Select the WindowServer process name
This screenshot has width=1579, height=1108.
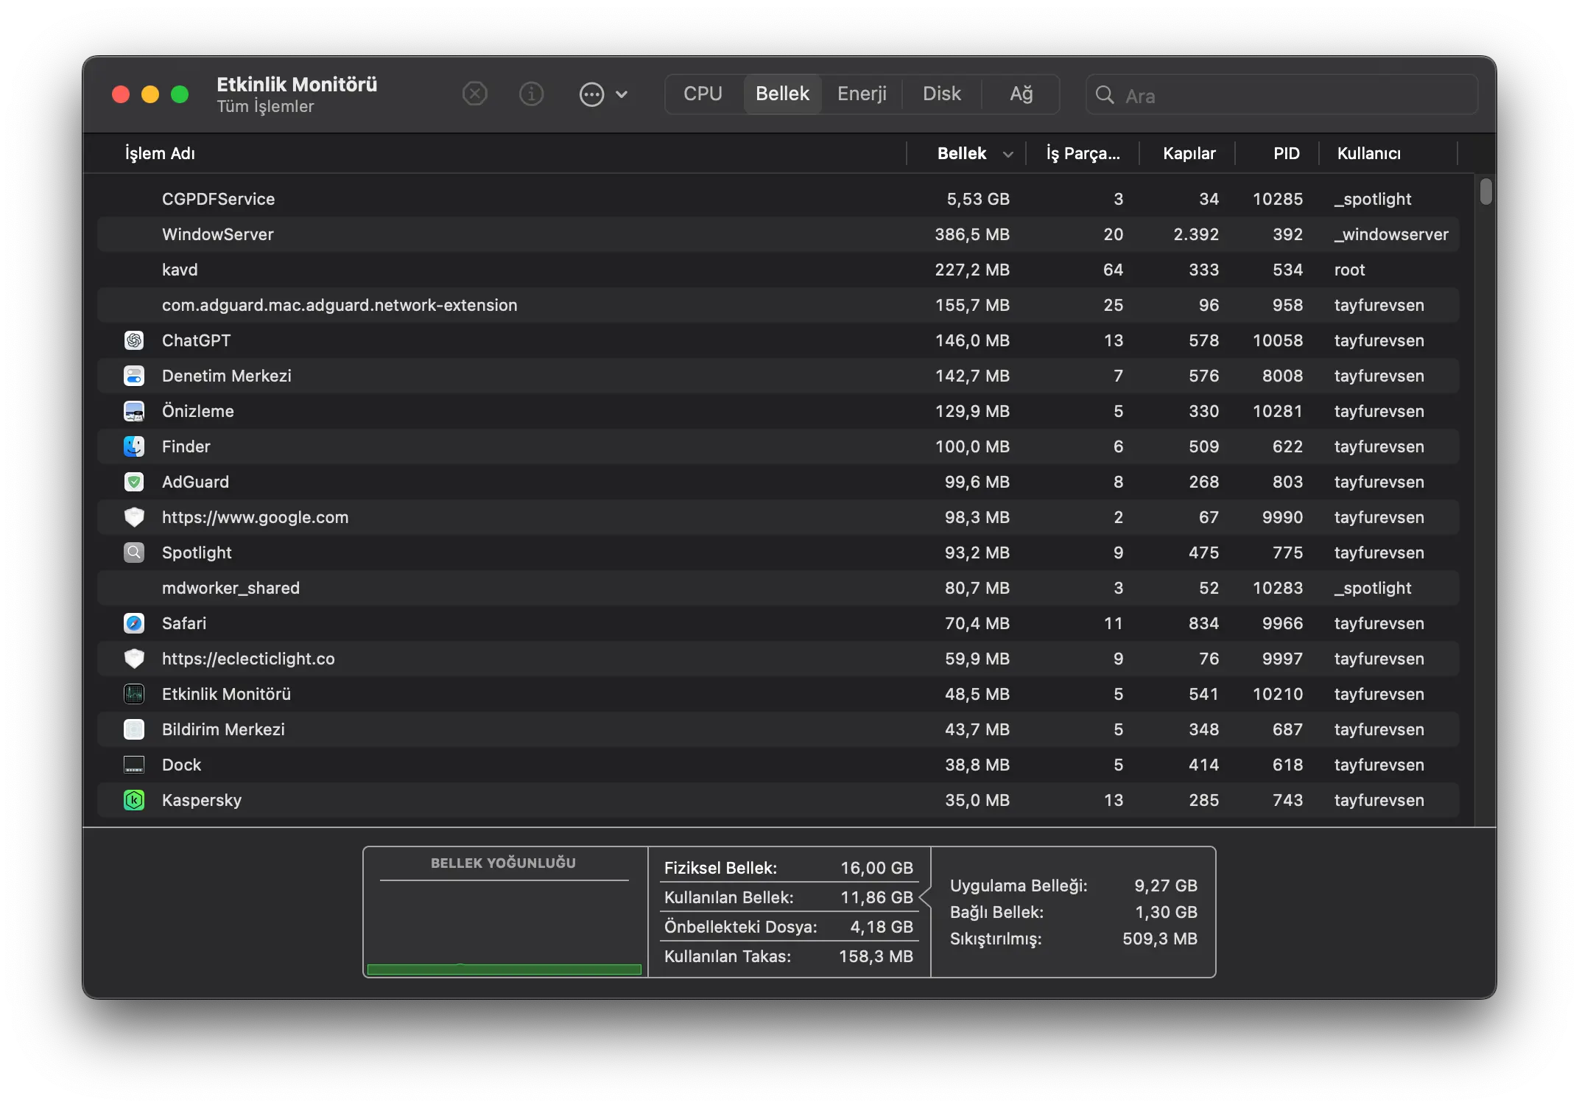217,234
